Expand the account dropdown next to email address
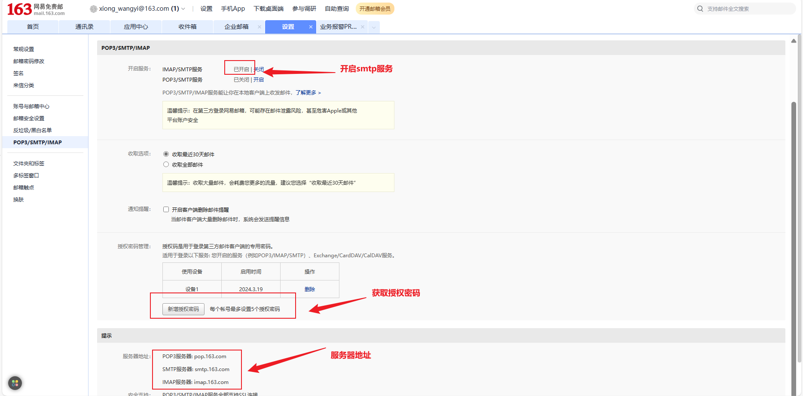803x396 pixels. tap(183, 9)
